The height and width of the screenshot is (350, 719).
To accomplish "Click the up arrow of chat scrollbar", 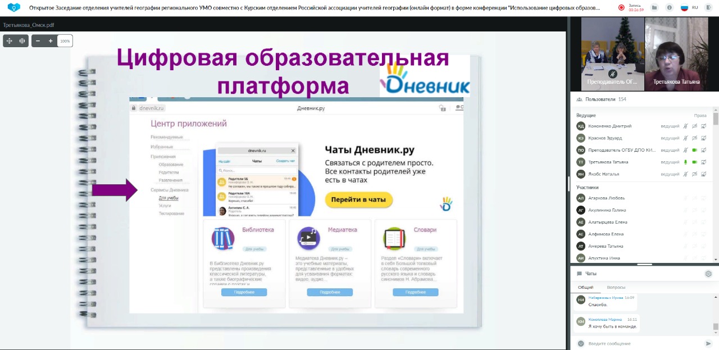I will coord(716,296).
